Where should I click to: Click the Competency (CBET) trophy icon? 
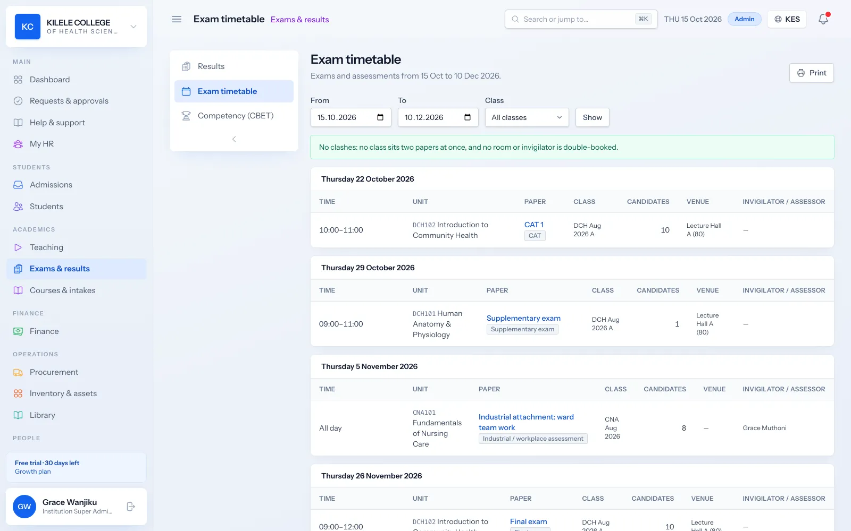pos(186,116)
